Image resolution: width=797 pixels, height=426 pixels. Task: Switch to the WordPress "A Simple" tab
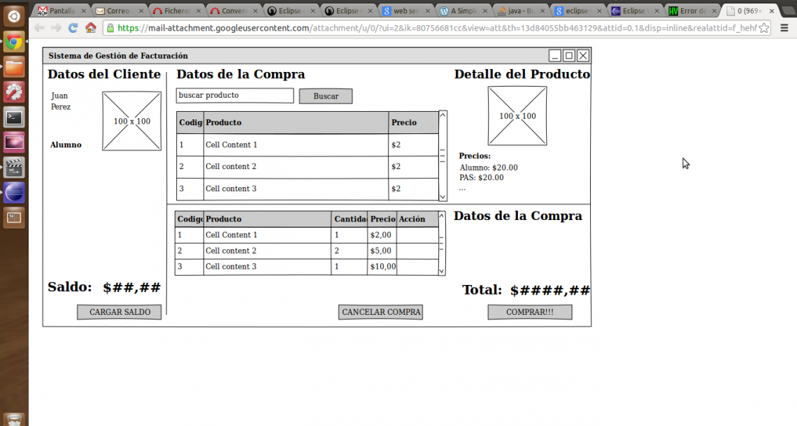pyautogui.click(x=462, y=11)
